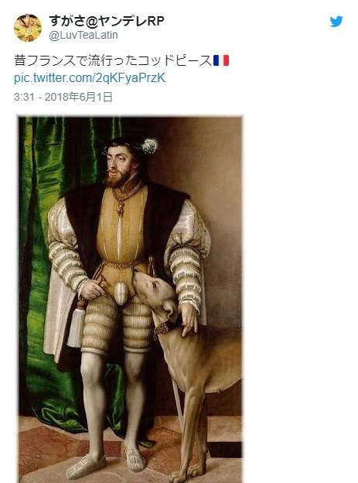
Task: Click the time 3:31 in the timestamp
Action: coord(24,97)
